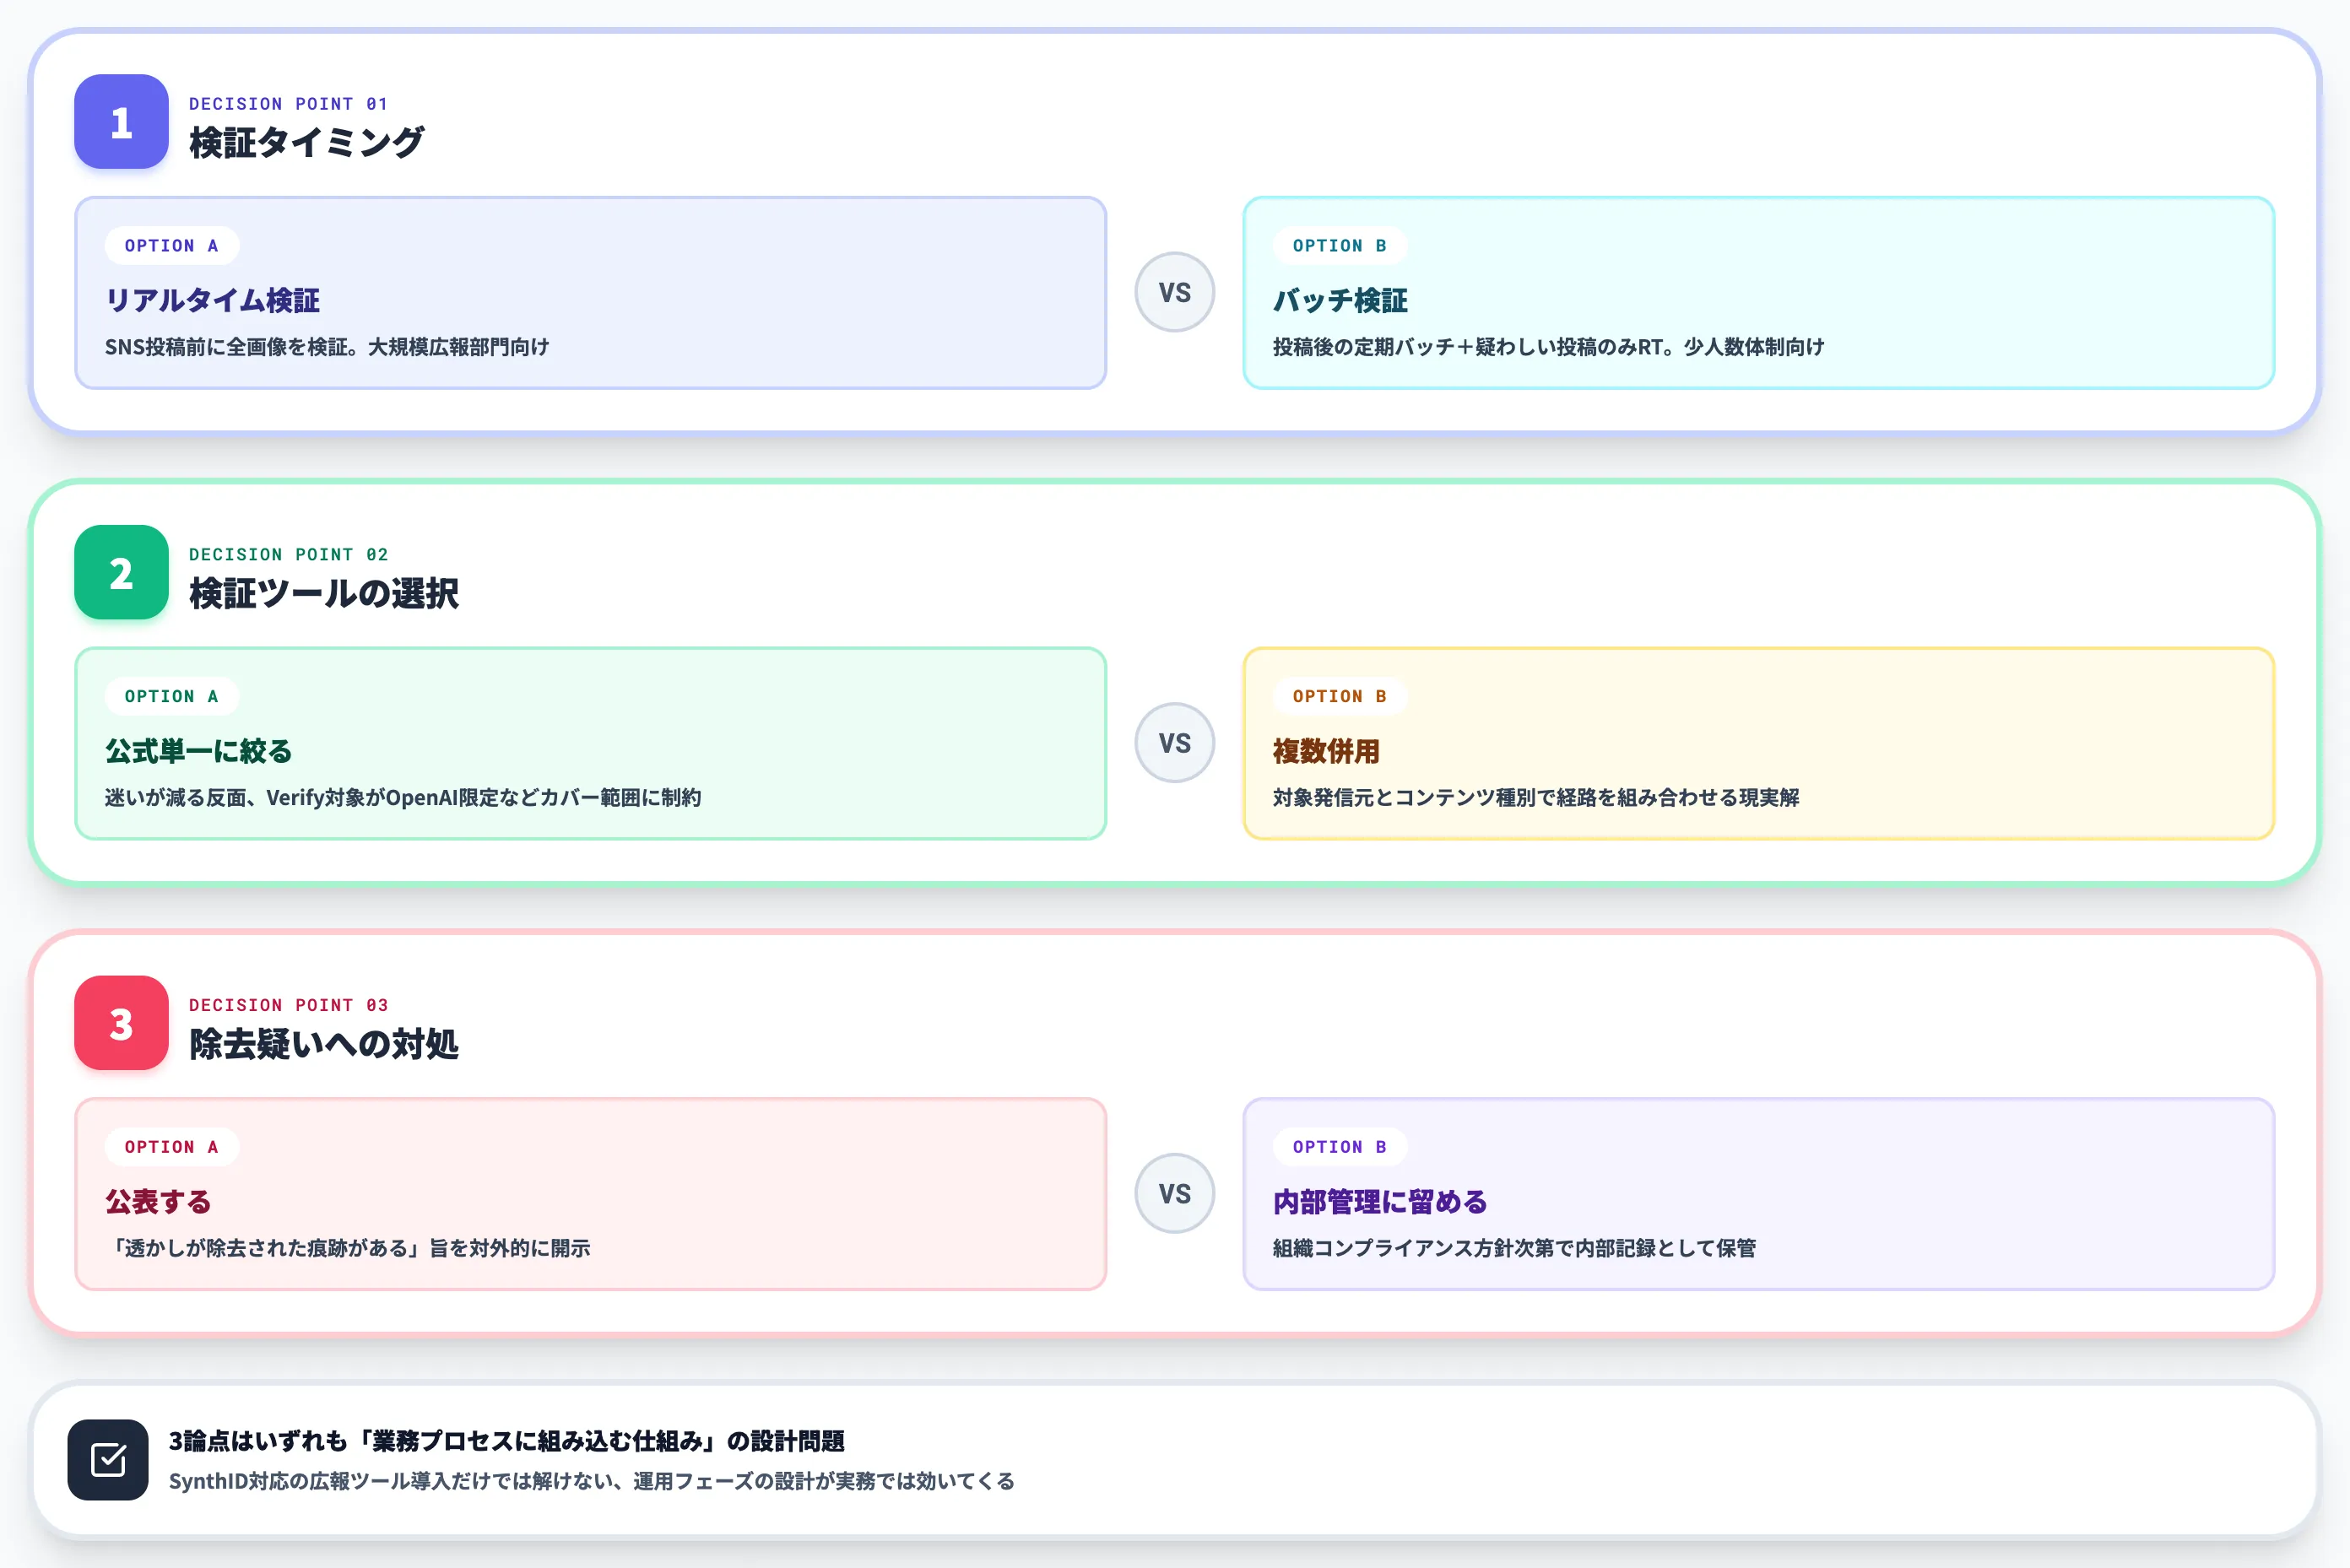
Task: Click the green number 2 badge
Action: [121, 572]
